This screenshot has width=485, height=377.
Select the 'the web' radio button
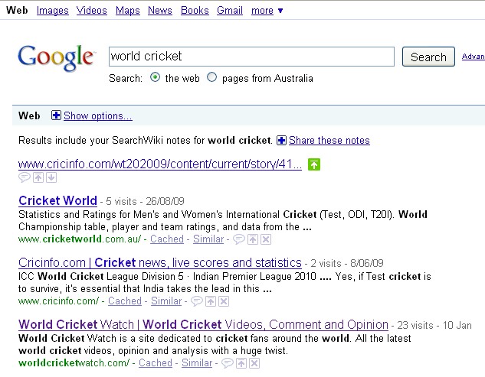pyautogui.click(x=155, y=77)
